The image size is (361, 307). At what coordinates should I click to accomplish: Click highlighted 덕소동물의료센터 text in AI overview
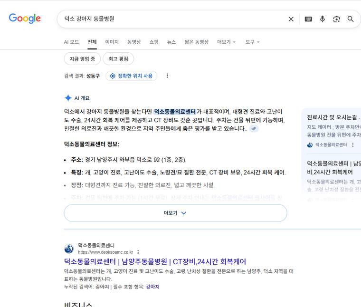tap(175, 112)
